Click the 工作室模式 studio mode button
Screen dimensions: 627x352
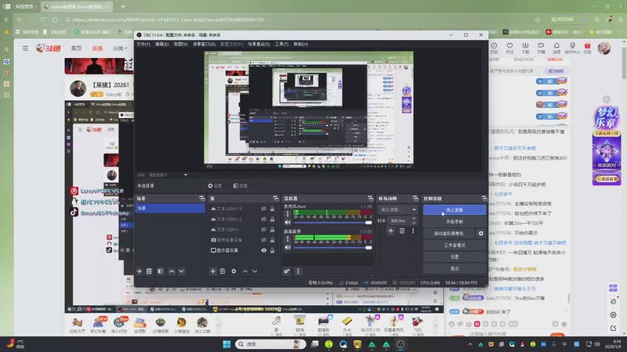(455, 245)
